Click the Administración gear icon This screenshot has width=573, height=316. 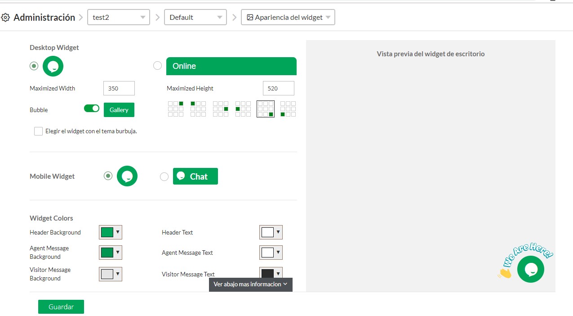point(5,18)
